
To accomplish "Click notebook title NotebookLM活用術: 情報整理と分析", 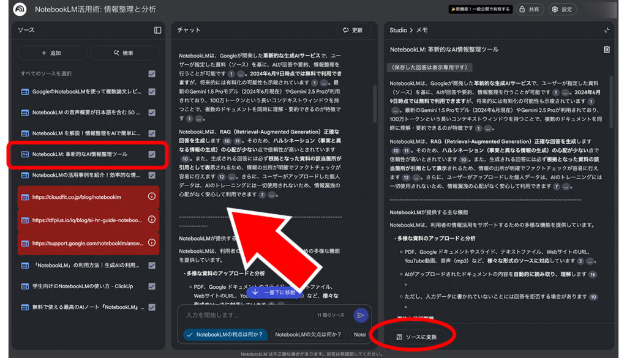I will click(x=95, y=9).
